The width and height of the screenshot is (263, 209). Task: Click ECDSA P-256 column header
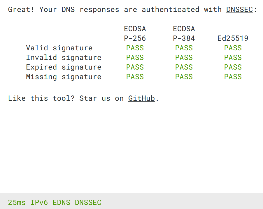(x=135, y=33)
